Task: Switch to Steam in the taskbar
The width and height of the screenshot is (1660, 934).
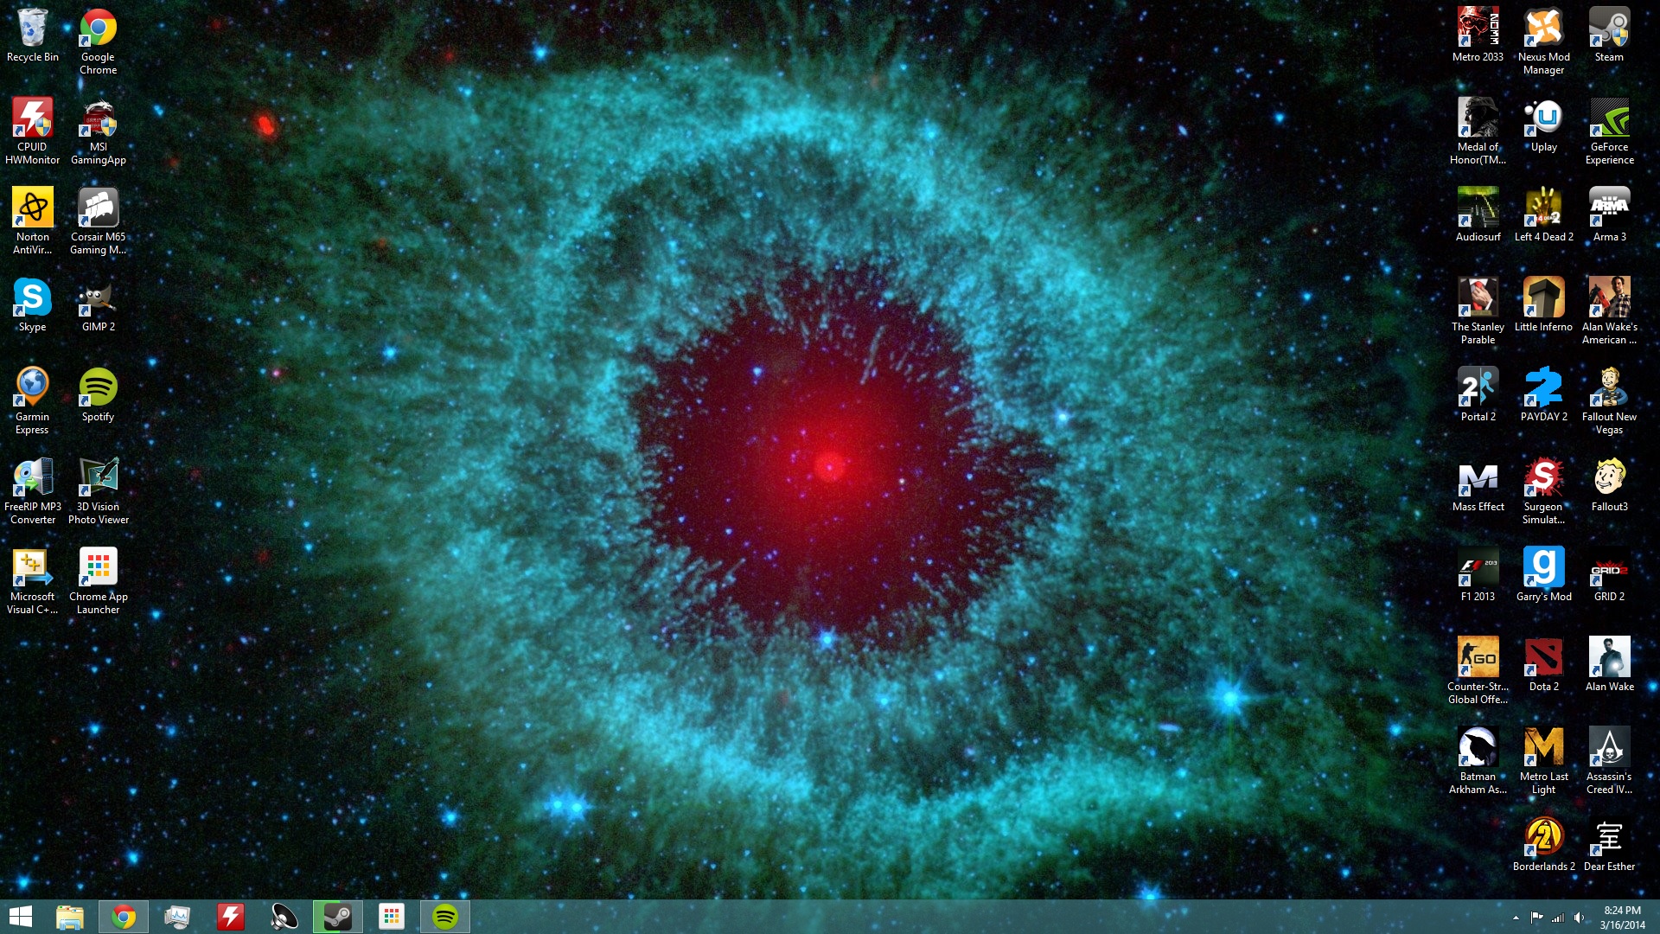Action: [337, 917]
